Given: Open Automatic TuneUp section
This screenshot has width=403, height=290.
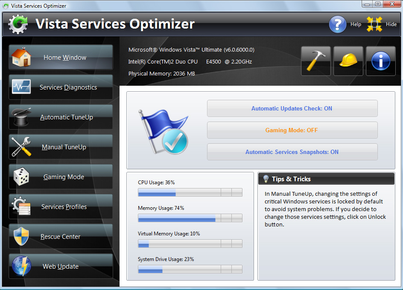Looking at the screenshot, I should point(61,117).
